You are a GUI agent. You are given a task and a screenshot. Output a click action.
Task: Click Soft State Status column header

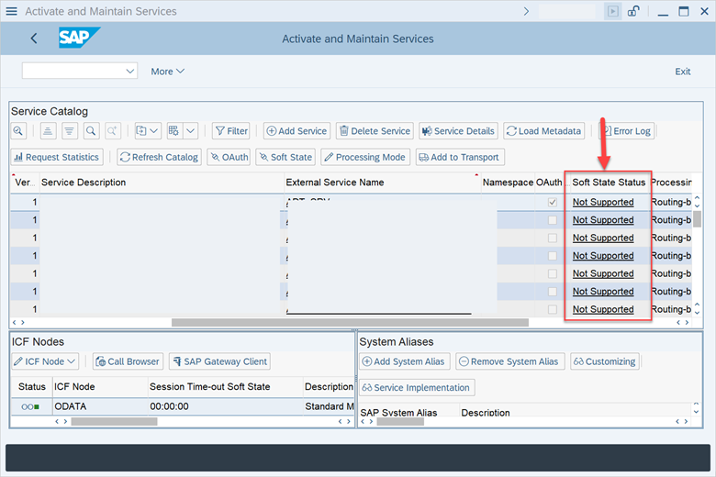pos(609,183)
